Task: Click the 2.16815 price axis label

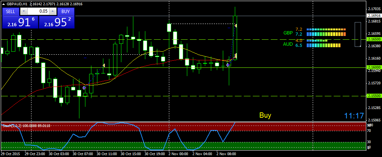Action: point(375,21)
